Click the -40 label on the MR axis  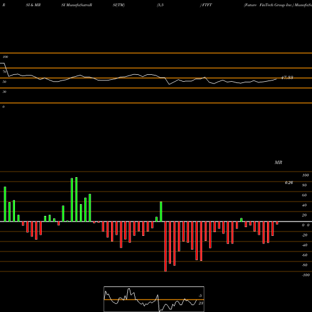point(305,245)
